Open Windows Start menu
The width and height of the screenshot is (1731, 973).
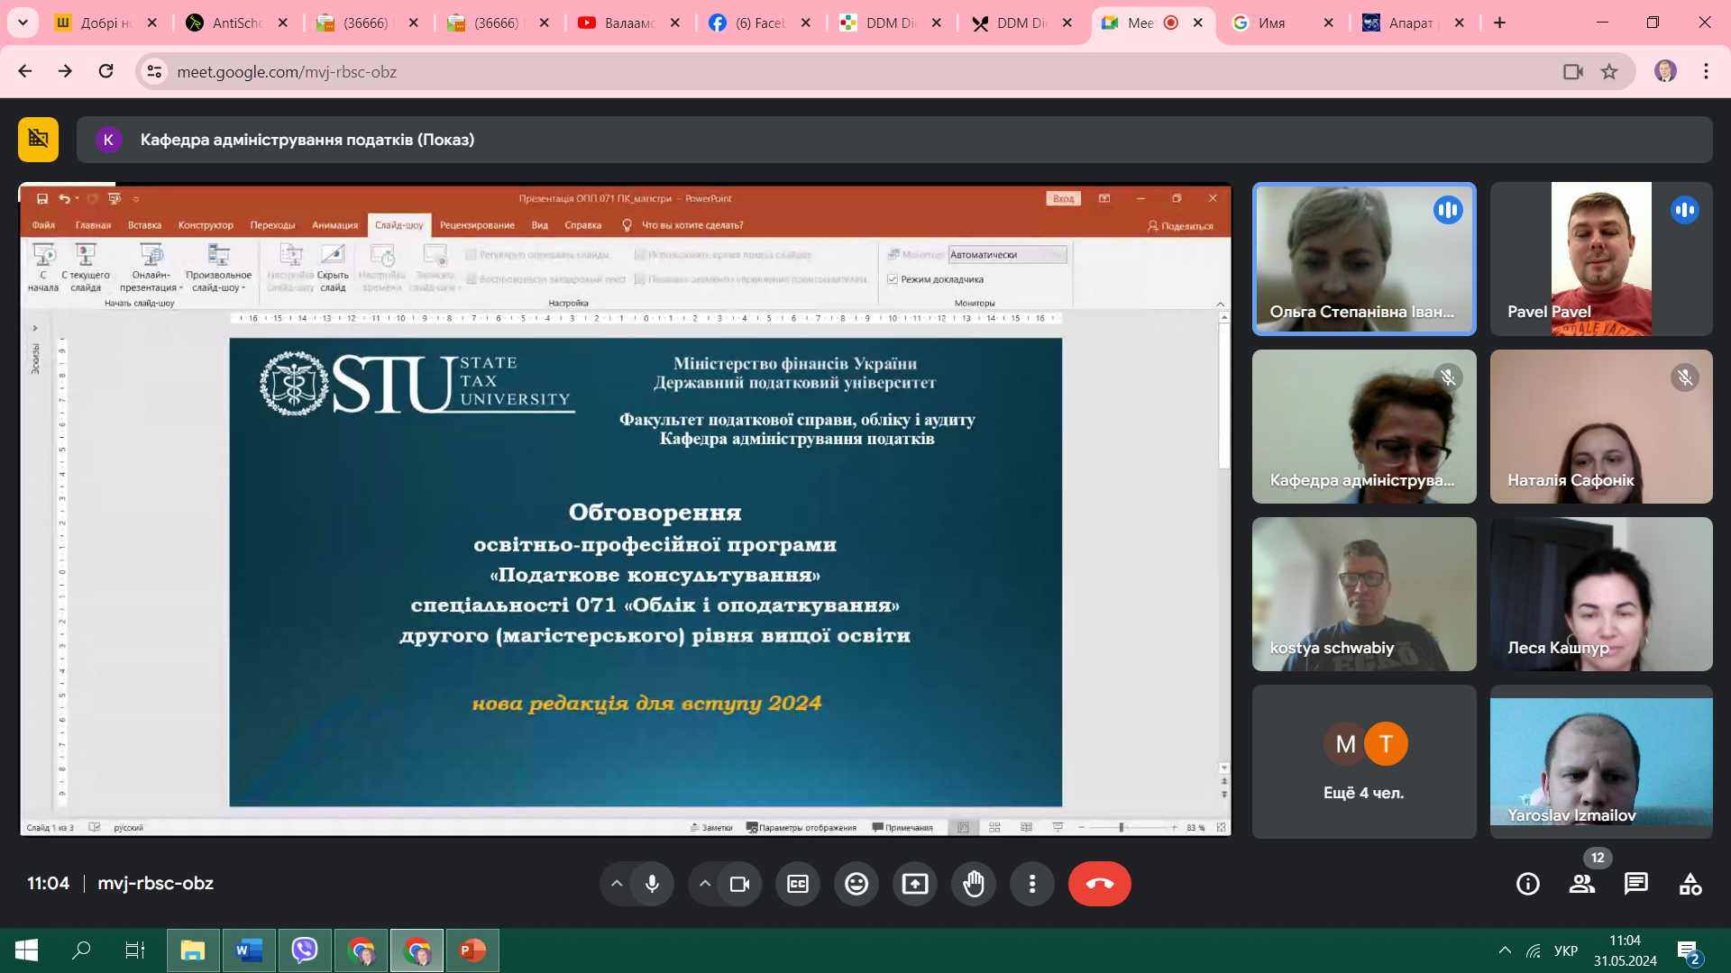(26, 950)
